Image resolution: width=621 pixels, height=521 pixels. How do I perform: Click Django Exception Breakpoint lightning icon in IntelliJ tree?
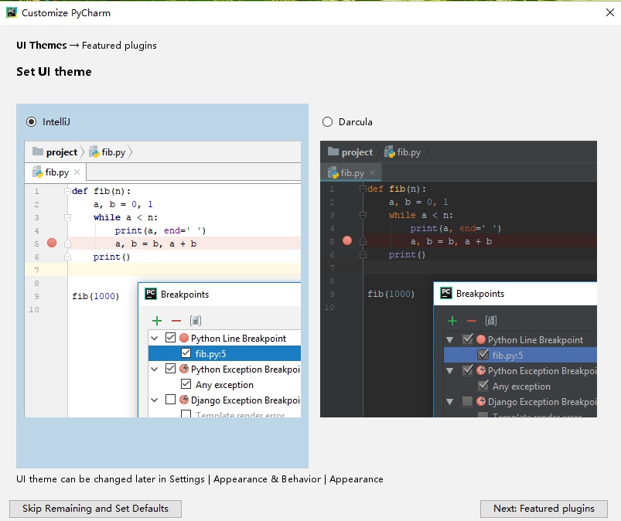184,400
